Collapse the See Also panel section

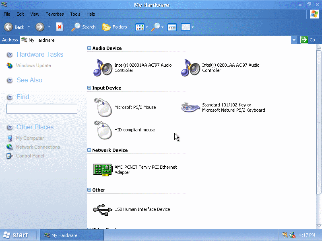(10, 80)
